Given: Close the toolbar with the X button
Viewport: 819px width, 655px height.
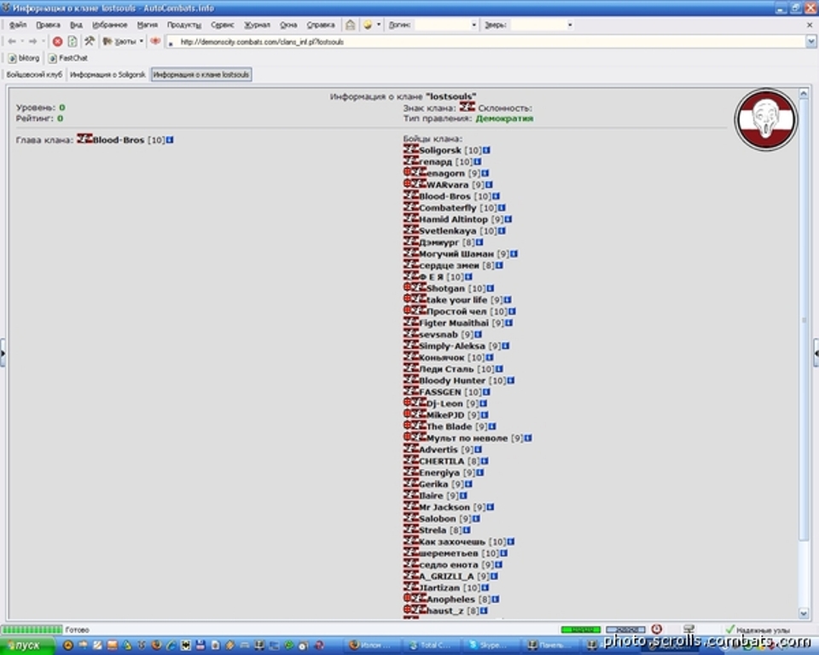Looking at the screenshot, I should tap(810, 25).
